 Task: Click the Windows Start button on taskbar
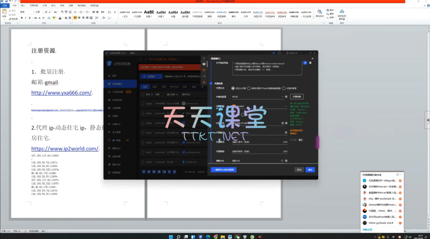tap(171, 236)
